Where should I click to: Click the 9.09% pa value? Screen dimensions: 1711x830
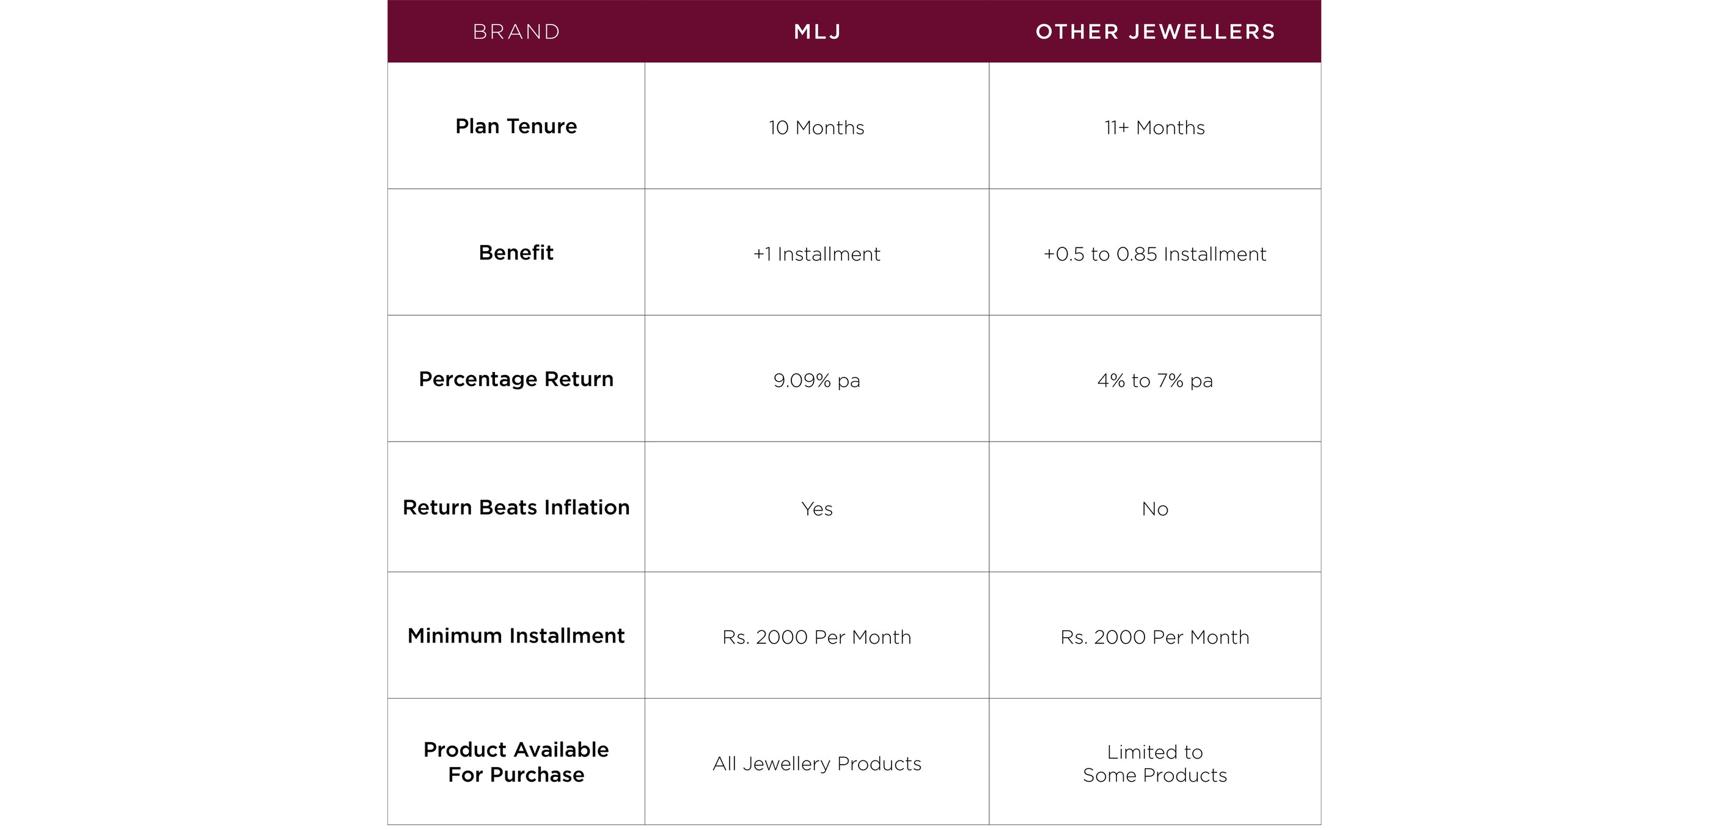pos(816,380)
